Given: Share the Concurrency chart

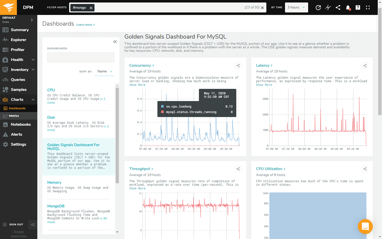Looking at the screenshot, I should (238, 65).
